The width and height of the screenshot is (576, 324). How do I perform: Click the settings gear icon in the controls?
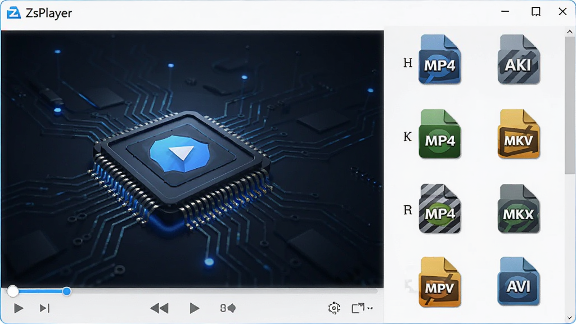(x=334, y=308)
